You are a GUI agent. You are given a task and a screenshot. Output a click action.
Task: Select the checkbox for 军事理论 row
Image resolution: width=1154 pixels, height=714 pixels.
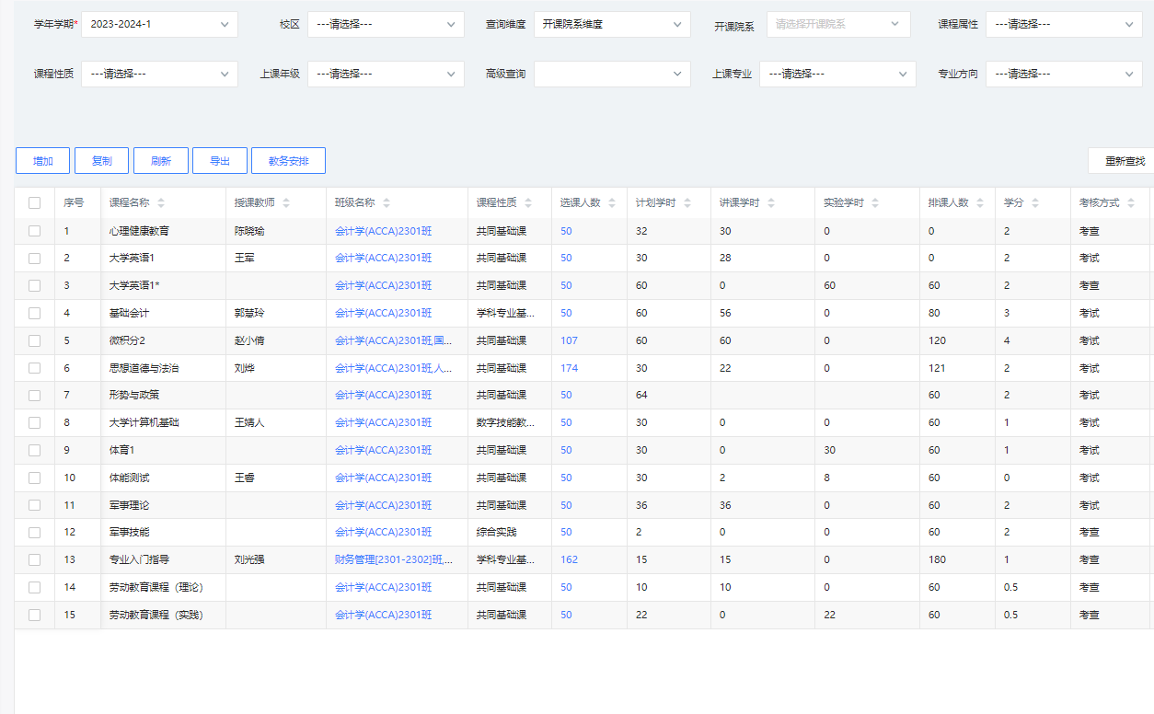pos(35,505)
